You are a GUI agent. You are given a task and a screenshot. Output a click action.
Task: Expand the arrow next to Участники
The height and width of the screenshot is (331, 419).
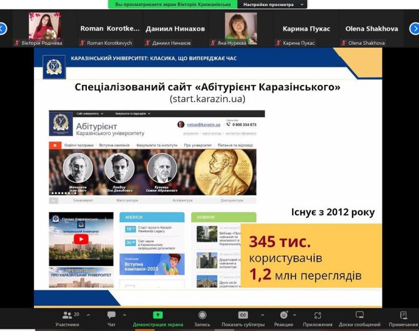(x=89, y=315)
